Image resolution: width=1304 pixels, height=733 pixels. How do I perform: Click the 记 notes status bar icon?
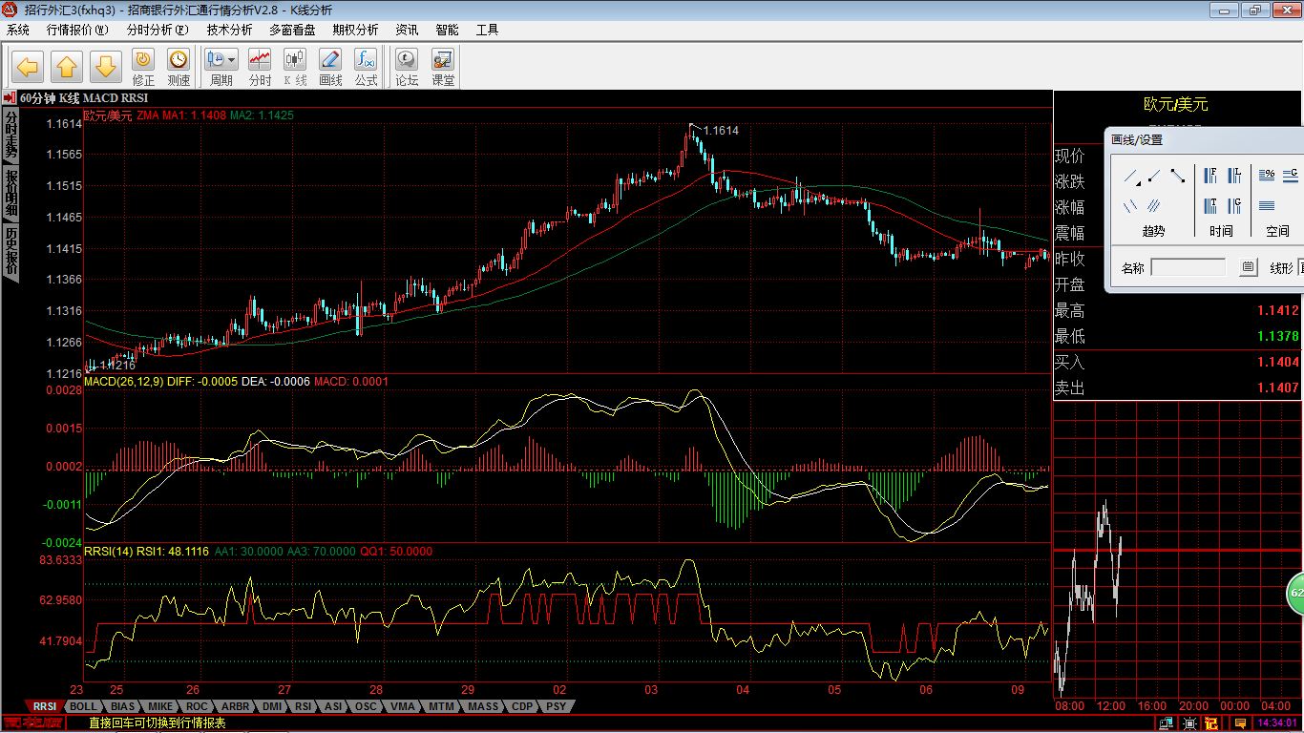pyautogui.click(x=1210, y=723)
